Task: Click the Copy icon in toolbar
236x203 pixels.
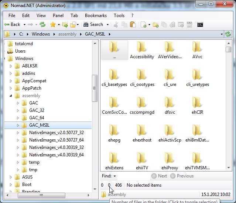Action: (124, 24)
